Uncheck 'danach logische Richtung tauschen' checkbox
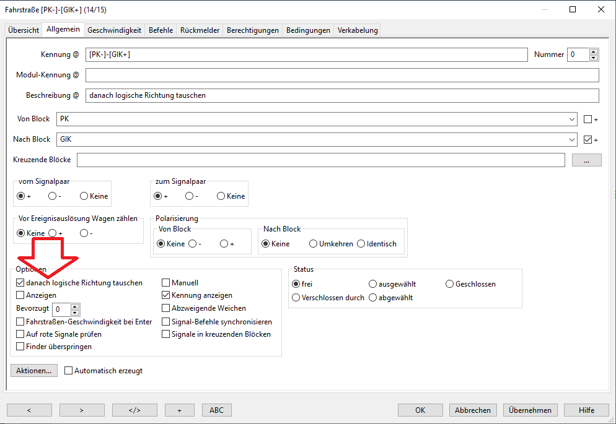Screen dimensions: 616x424 tap(20, 283)
